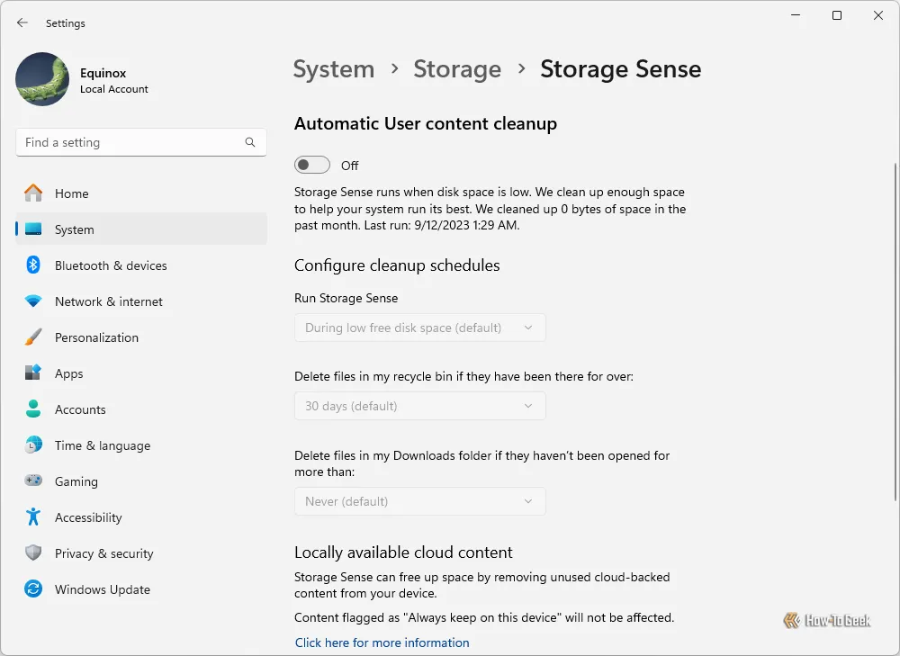Select the Home icon in the sidebar
The height and width of the screenshot is (656, 900).
(x=36, y=193)
